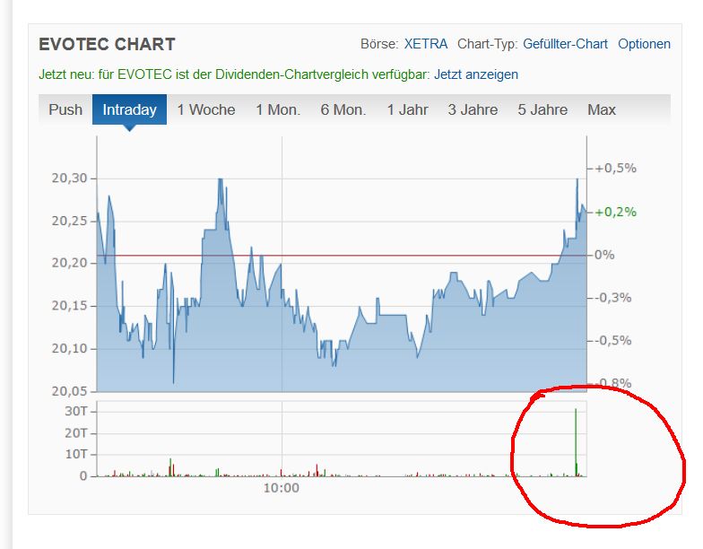This screenshot has width=703, height=549.
Task: Click the green +0,2% axis label
Action: pyautogui.click(x=615, y=212)
